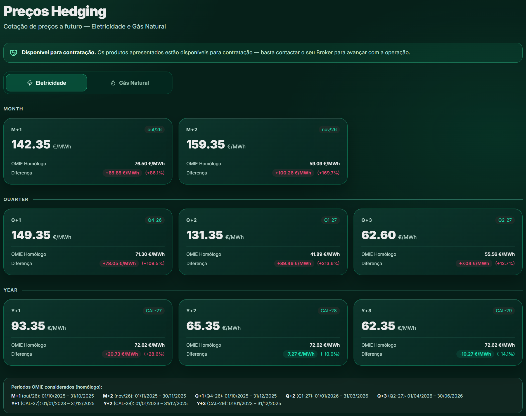This screenshot has width=526, height=416.
Task: Click the Q1-27 badge on Q+2 card
Action: 330,220
